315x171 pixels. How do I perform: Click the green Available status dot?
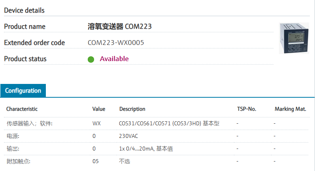point(91,59)
